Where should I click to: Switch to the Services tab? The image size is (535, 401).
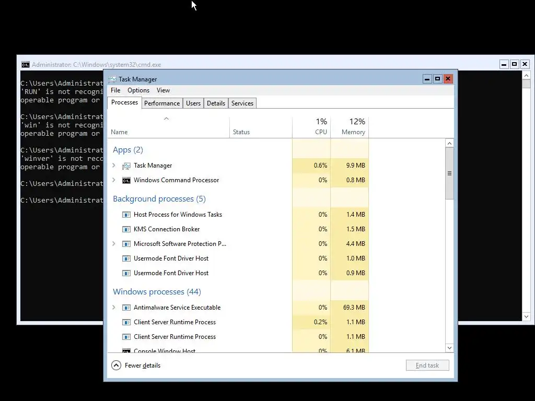coord(242,103)
